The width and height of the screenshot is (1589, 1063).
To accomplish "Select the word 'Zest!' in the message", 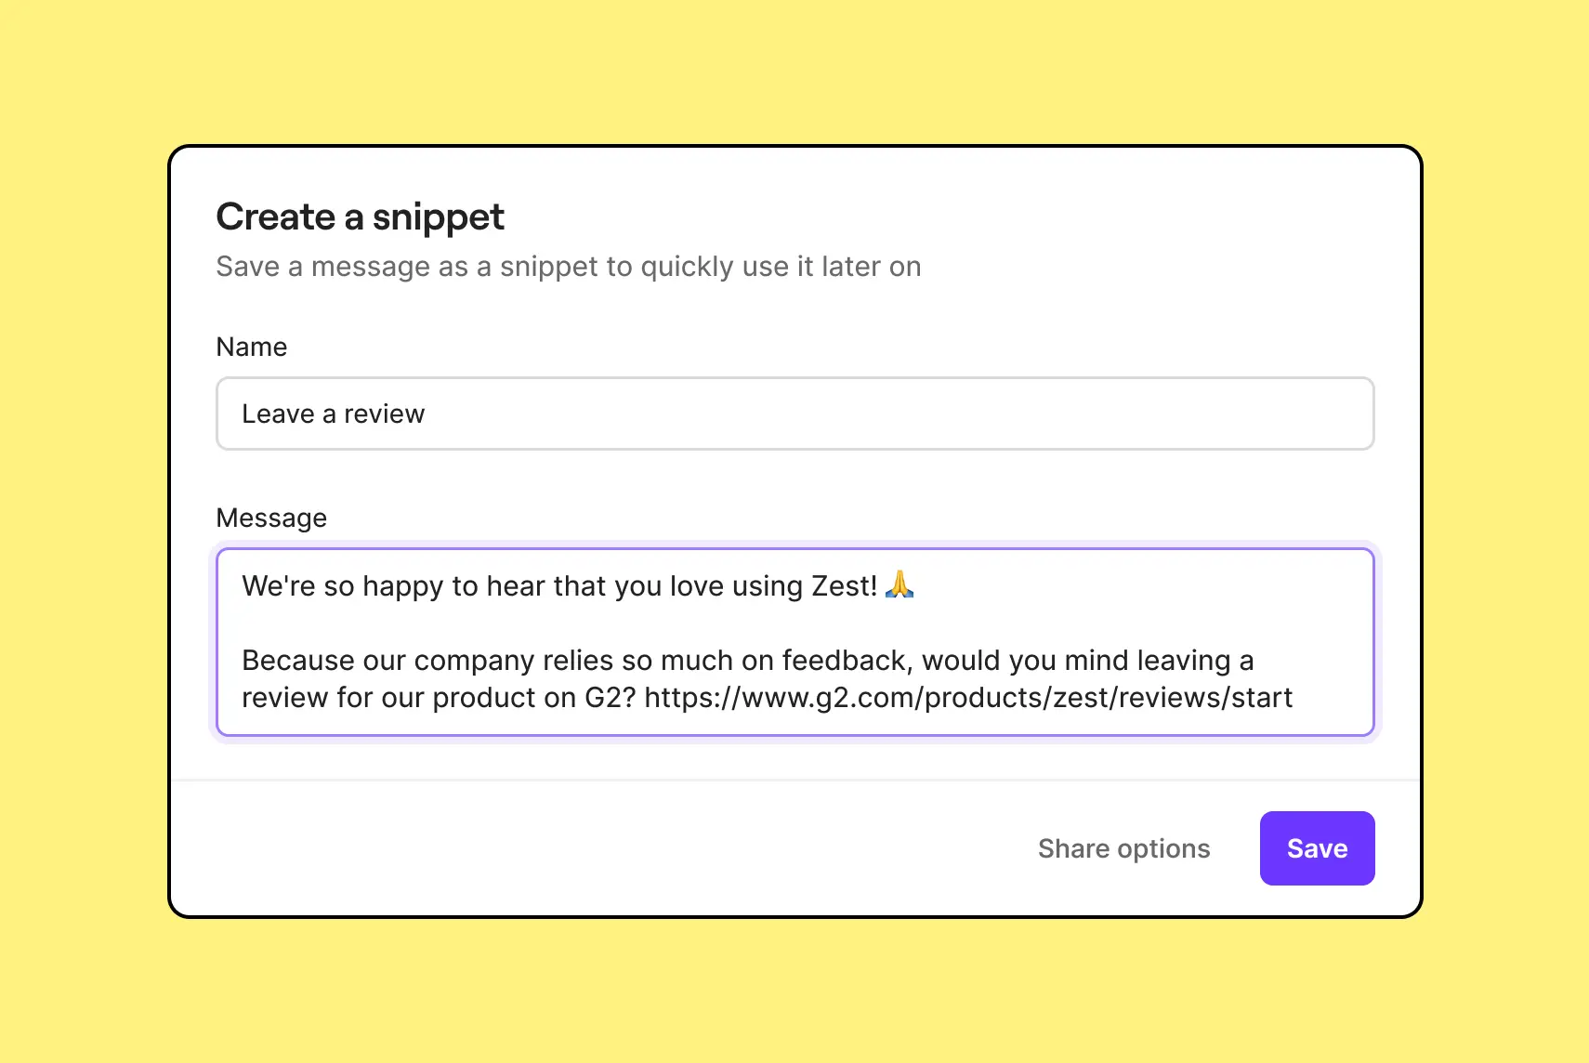I will click(844, 585).
